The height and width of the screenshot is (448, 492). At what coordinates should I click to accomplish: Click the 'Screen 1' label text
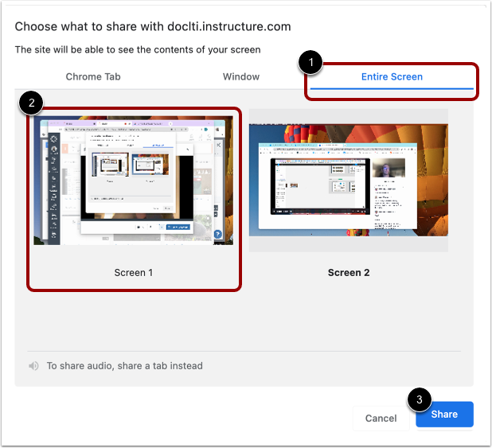[134, 273]
